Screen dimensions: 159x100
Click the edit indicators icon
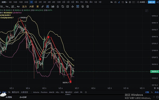point(86,92)
